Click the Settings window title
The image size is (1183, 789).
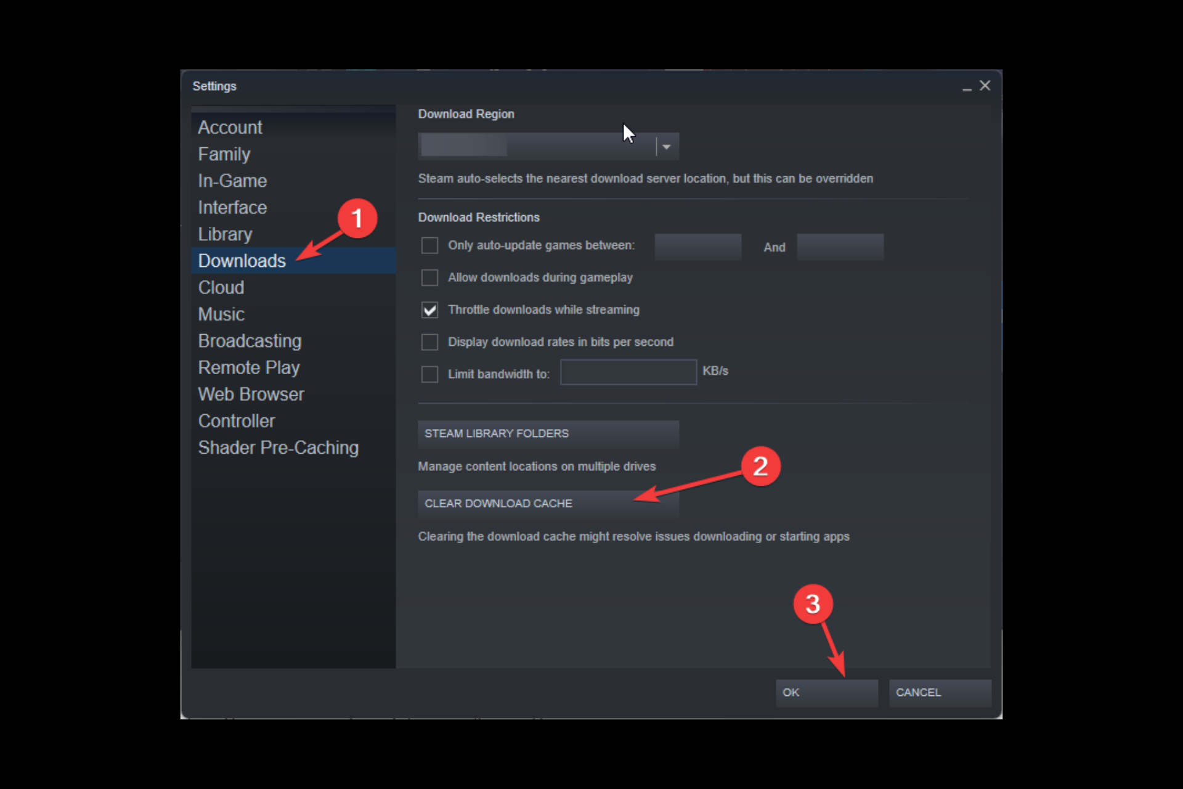[214, 86]
